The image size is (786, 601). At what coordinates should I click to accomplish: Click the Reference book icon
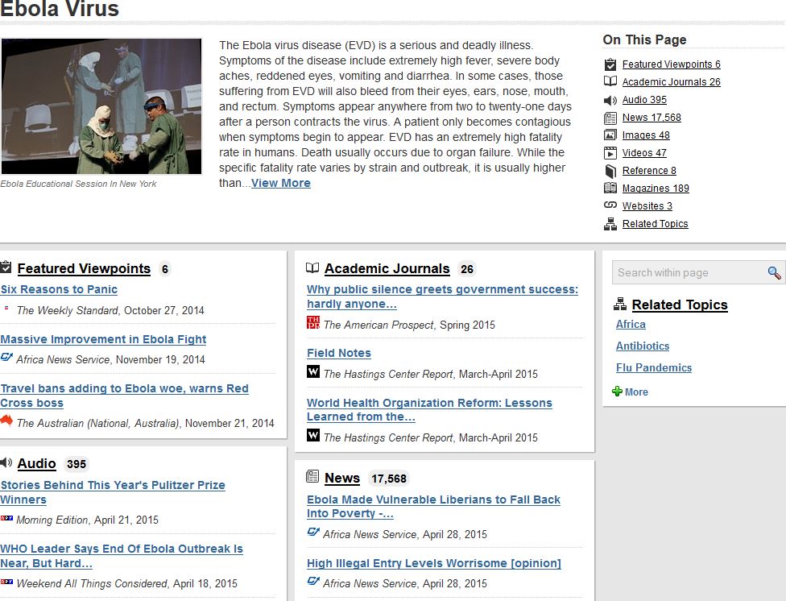click(610, 171)
